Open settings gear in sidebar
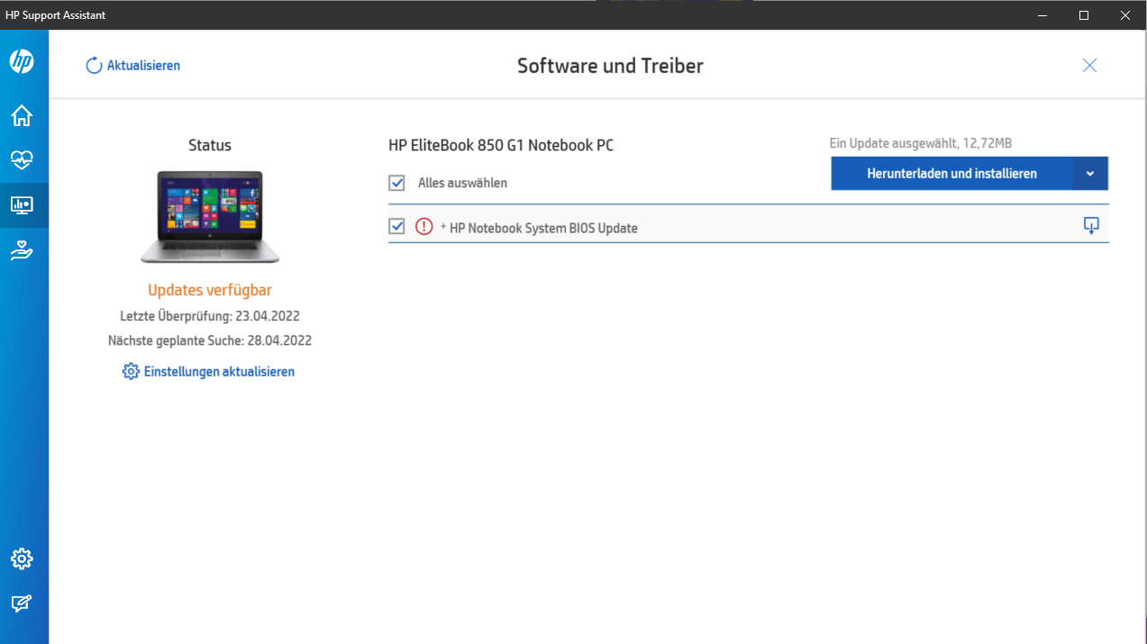 click(x=22, y=558)
